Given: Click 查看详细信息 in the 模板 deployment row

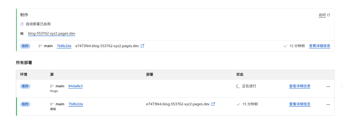Looking at the screenshot, I should coord(300,104).
